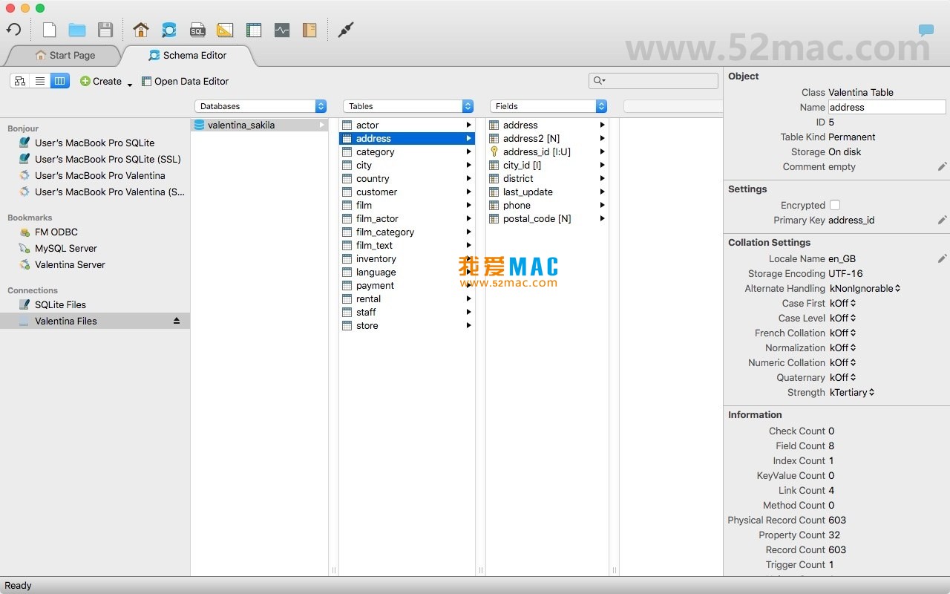Image resolution: width=950 pixels, height=594 pixels.
Task: Save the database using the save icon
Action: pos(105,30)
